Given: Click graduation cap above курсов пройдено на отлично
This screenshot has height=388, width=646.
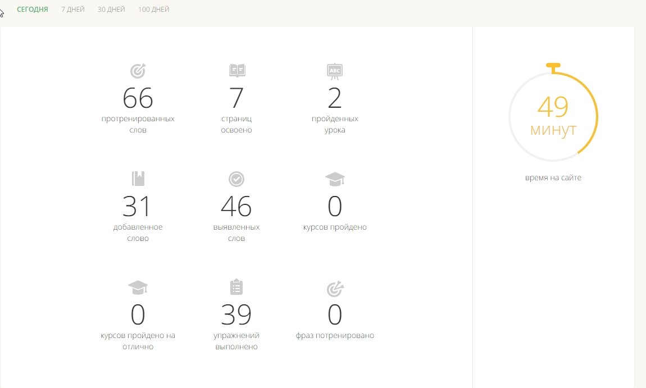Looking at the screenshot, I should 138,287.
